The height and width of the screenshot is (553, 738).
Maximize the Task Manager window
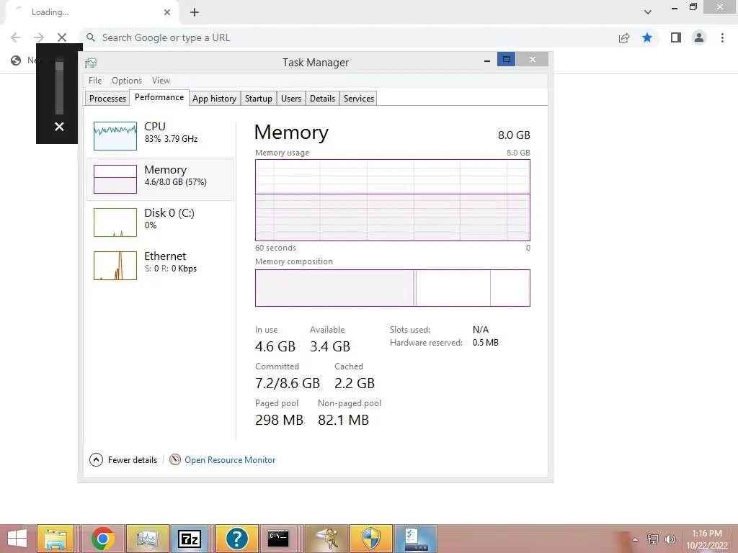[507, 59]
